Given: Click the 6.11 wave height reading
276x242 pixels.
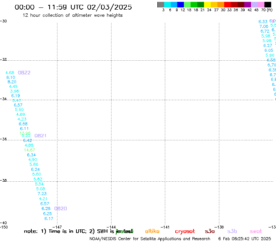Looking at the screenshot, I should tap(24, 129).
